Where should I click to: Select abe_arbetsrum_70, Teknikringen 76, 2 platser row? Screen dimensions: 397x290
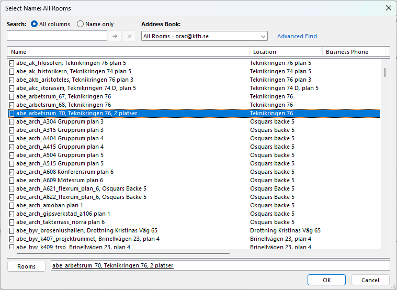194,113
